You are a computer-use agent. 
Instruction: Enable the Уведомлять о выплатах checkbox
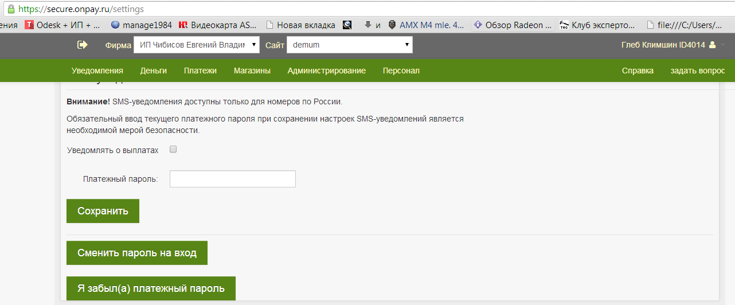[x=173, y=150]
